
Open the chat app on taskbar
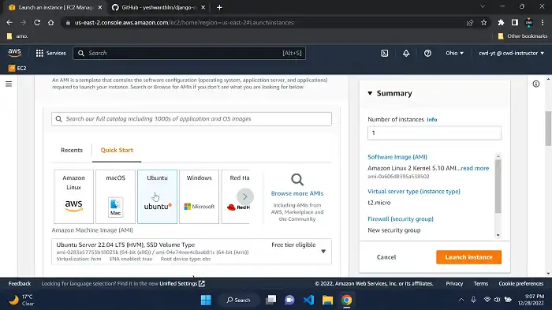click(x=289, y=300)
